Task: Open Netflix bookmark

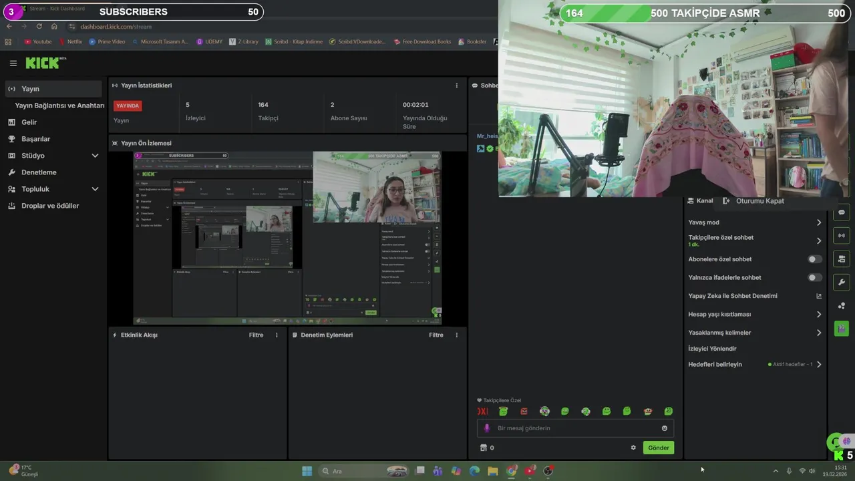Action: point(70,41)
